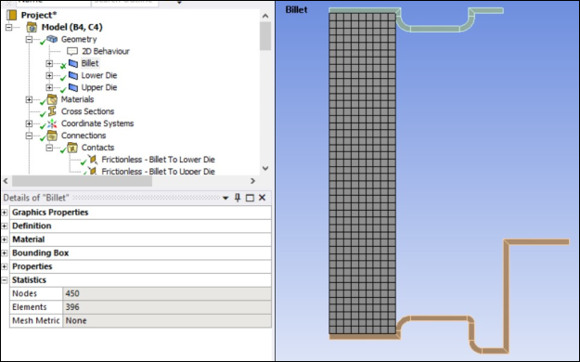Expand the Upper Die tree node
This screenshot has width=580, height=362.
(49, 87)
